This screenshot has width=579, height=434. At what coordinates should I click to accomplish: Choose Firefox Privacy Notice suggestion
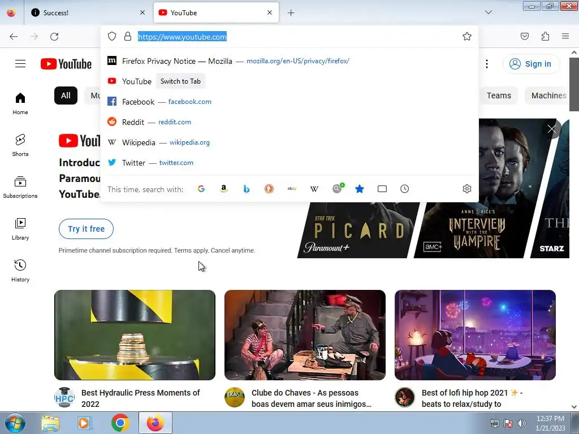(x=289, y=61)
